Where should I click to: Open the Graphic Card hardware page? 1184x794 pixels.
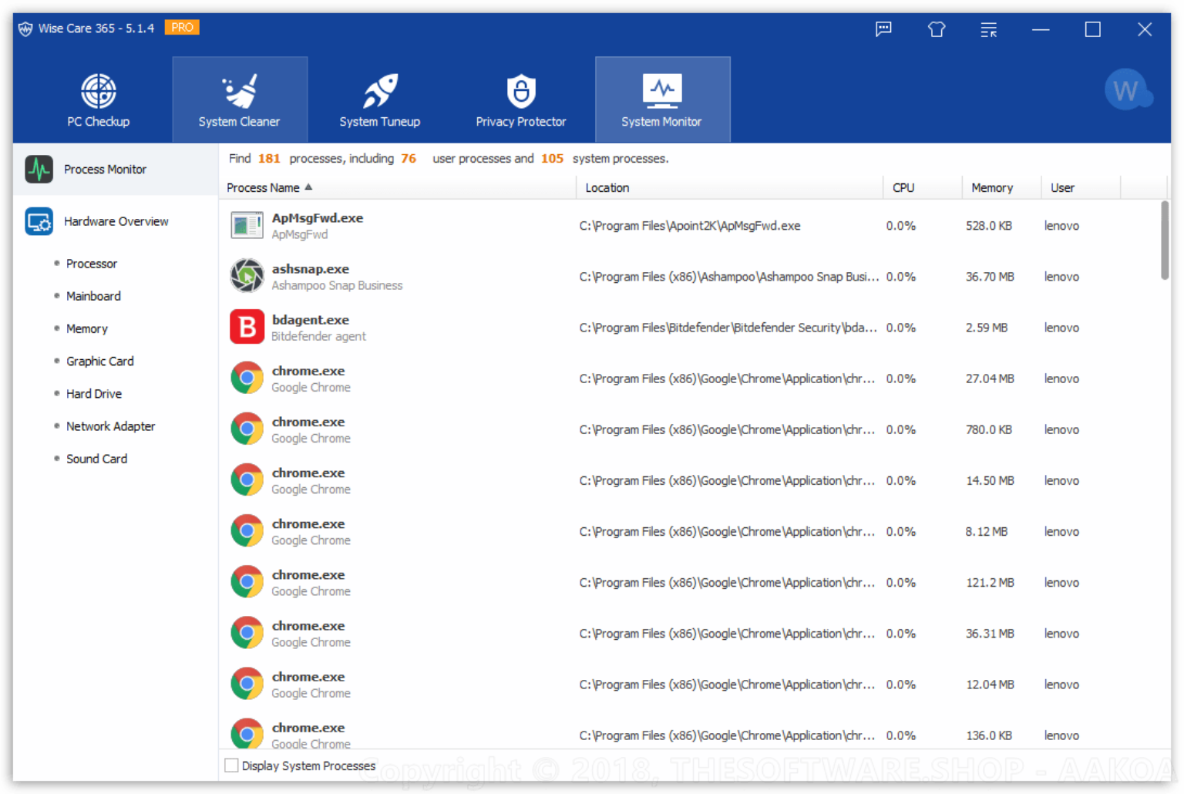click(100, 361)
